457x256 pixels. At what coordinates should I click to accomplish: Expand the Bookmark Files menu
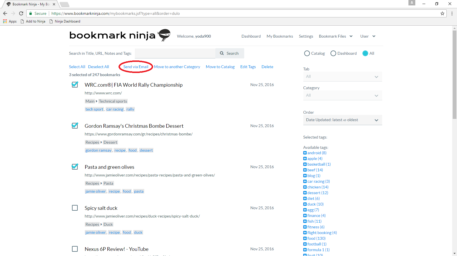(336, 36)
